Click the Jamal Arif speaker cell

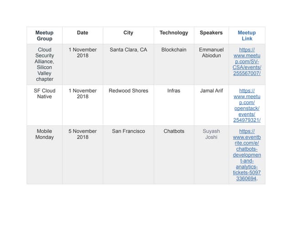coord(211,91)
